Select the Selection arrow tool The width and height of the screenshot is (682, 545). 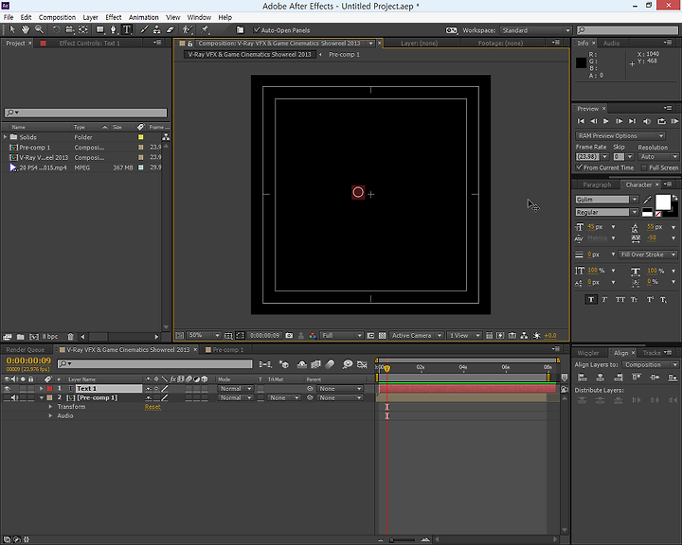(x=12, y=29)
